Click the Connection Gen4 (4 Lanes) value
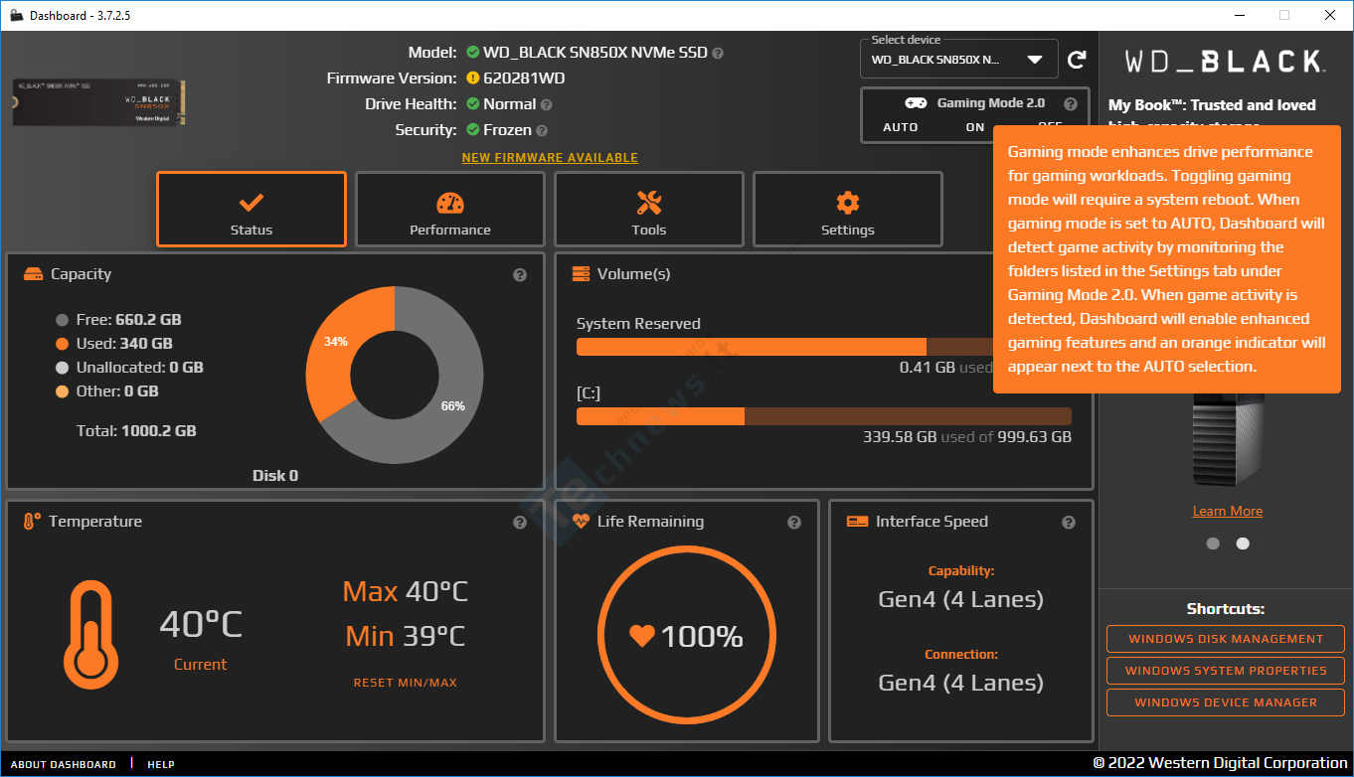This screenshot has height=777, width=1354. (961, 683)
